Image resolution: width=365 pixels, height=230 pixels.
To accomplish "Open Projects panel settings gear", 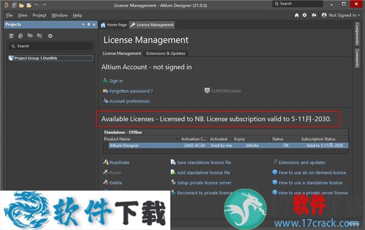I will [x=50, y=36].
